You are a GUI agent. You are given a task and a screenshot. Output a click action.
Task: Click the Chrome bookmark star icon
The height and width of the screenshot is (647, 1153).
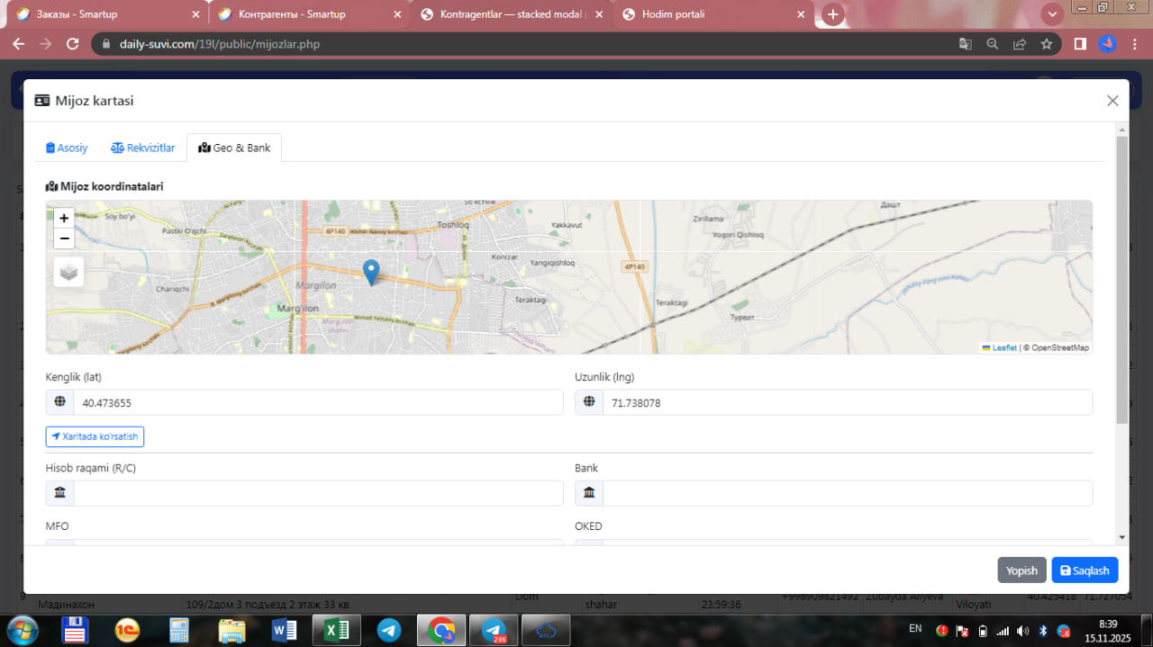pyautogui.click(x=1046, y=43)
